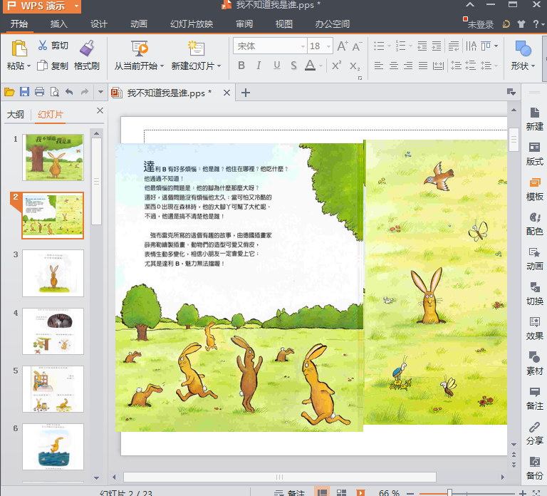Switch to the 插入 ribbon tab
Screen dimensions: 547x496
[59, 24]
